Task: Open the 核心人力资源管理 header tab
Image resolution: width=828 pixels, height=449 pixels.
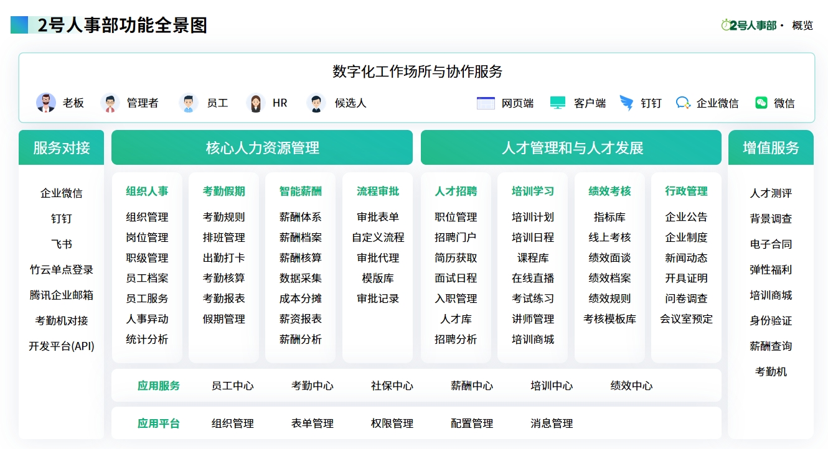Action: 262,147
